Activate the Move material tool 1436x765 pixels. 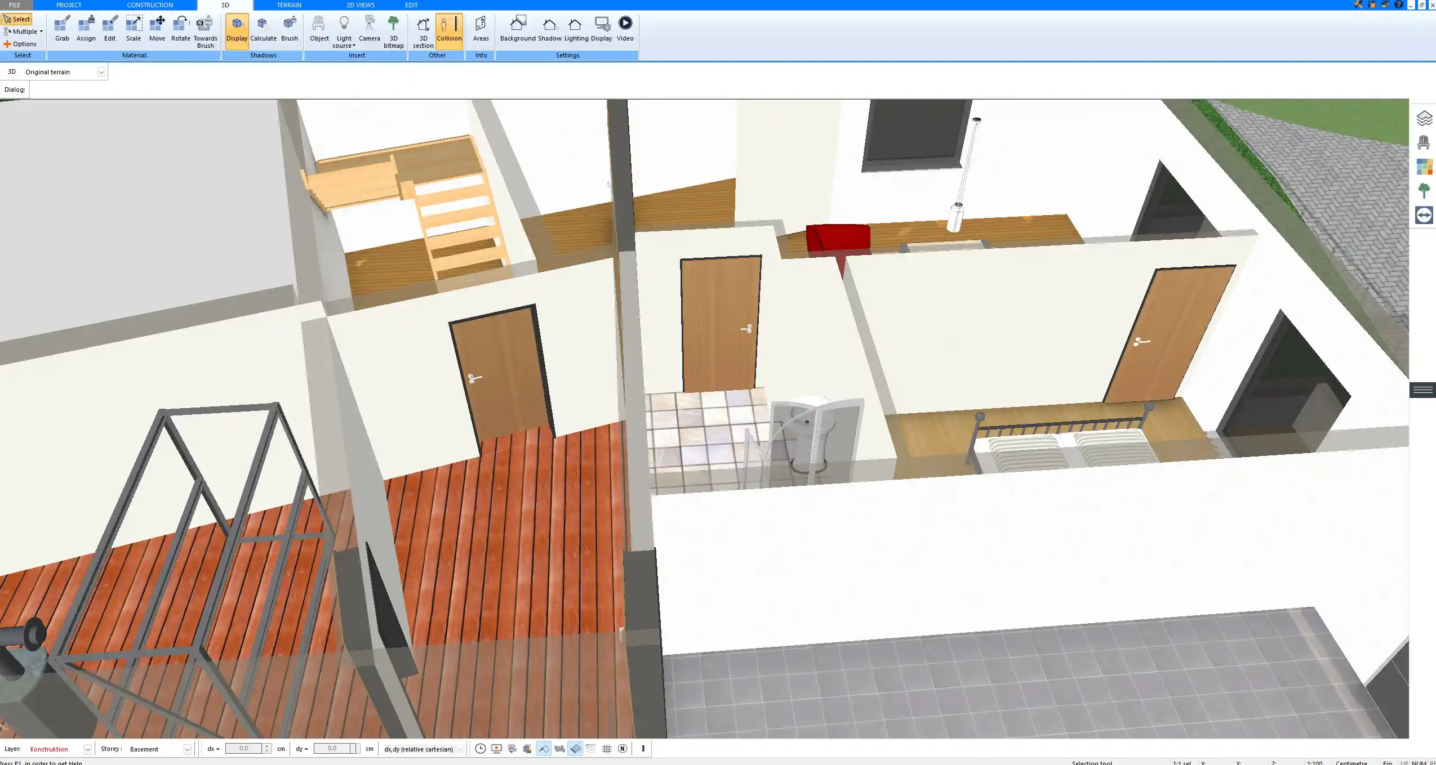pos(157,29)
